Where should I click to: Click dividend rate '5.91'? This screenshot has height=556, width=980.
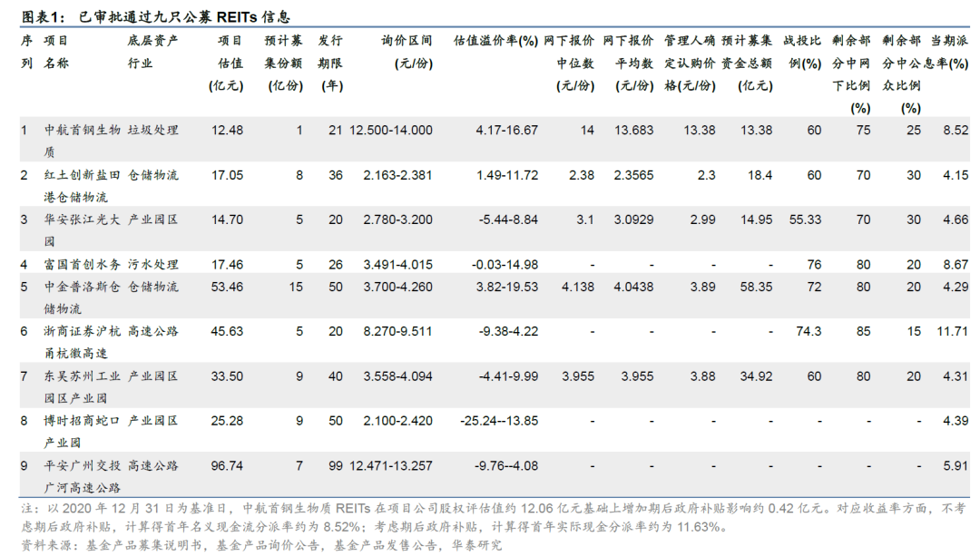pyautogui.click(x=955, y=466)
